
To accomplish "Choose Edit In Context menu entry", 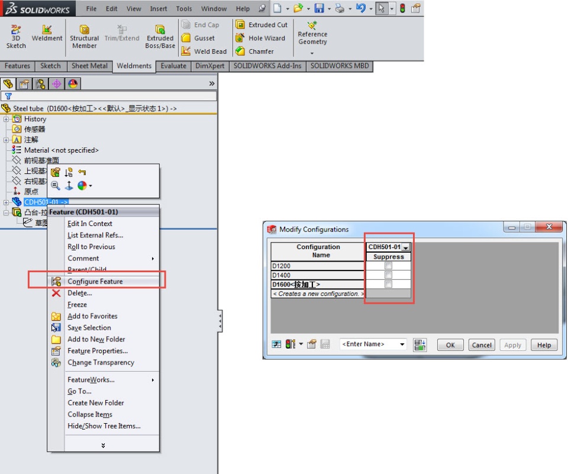I will (x=103, y=224).
